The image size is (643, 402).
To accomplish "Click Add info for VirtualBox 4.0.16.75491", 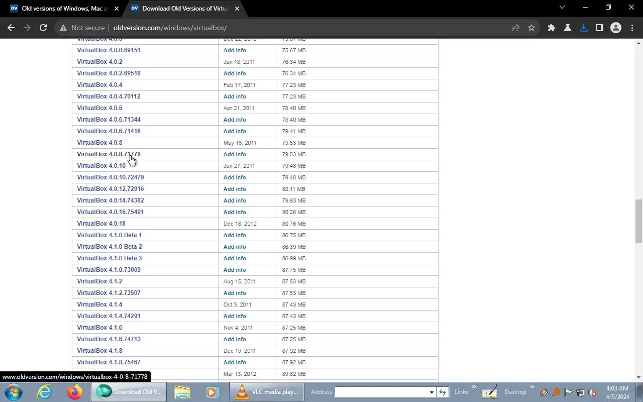I will point(235,212).
